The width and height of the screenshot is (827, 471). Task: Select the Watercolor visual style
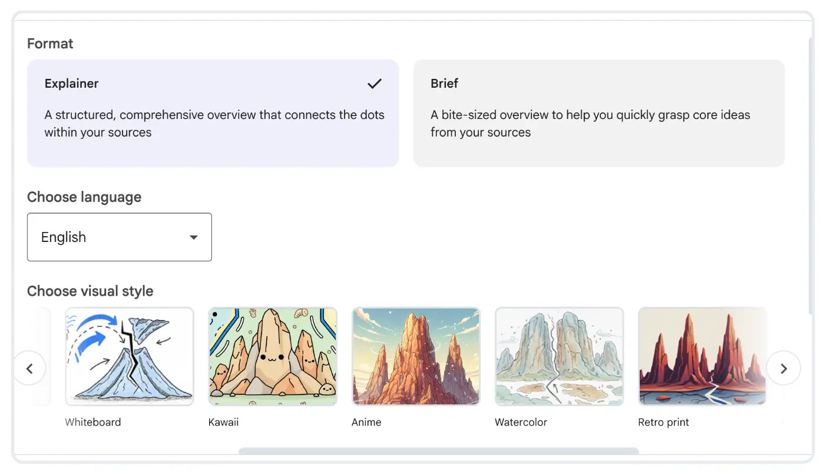(558, 356)
